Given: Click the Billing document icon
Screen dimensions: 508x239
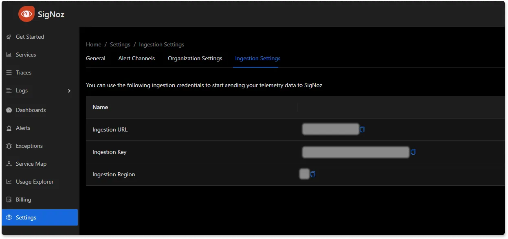Looking at the screenshot, I should click(x=9, y=200).
